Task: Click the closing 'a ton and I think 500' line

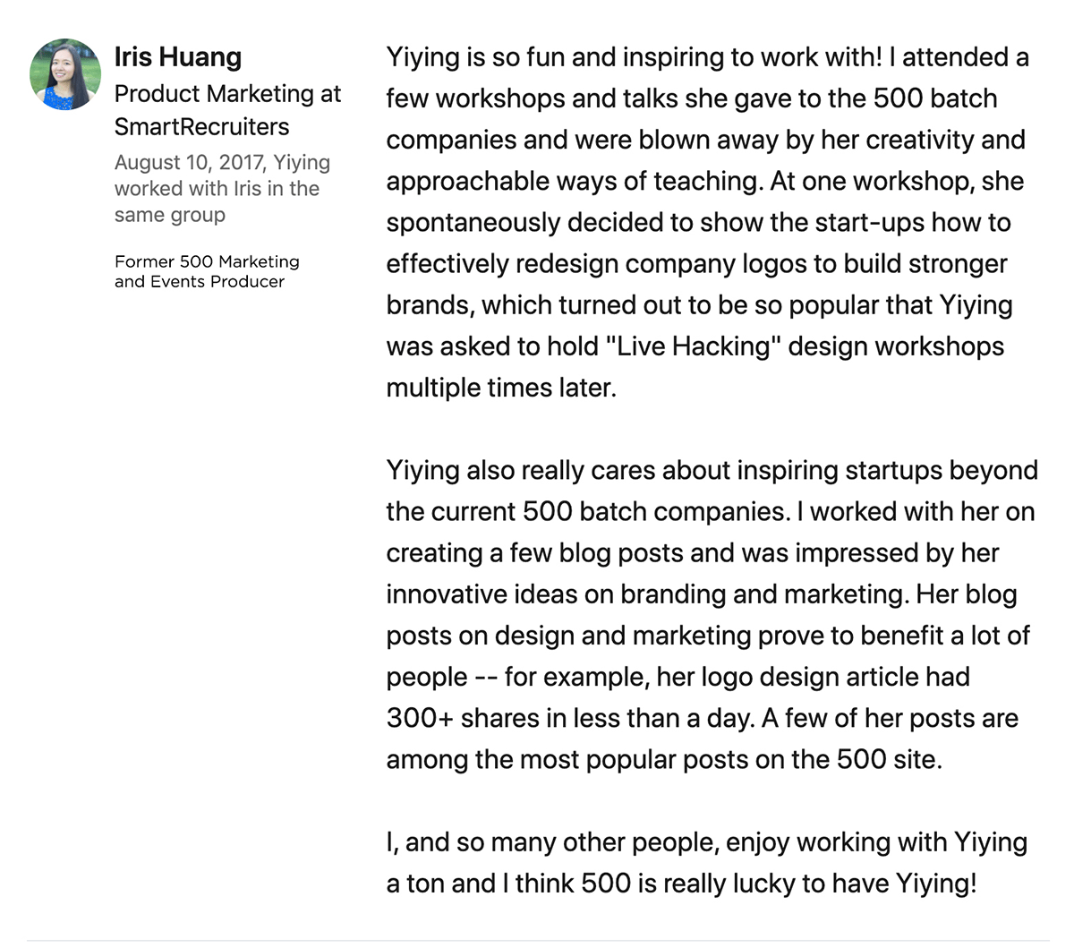Action: tap(681, 884)
